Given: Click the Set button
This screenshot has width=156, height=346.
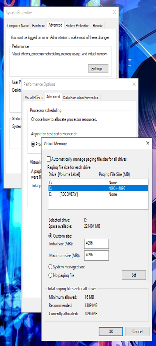Looking at the screenshot, I should click(134, 275).
